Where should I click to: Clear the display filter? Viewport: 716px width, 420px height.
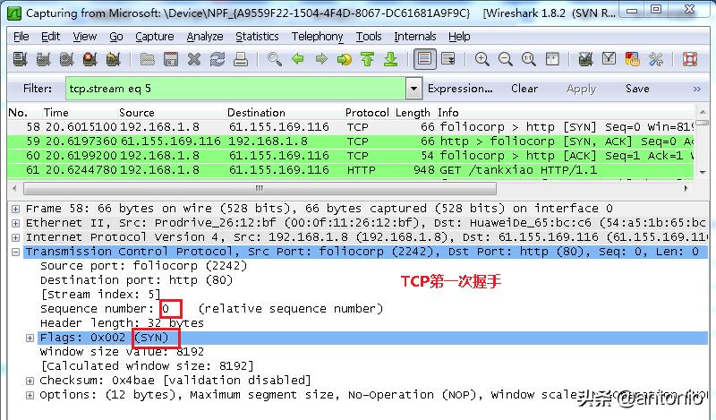[524, 89]
